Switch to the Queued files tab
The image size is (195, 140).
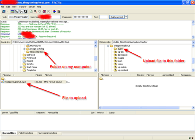click(9, 133)
